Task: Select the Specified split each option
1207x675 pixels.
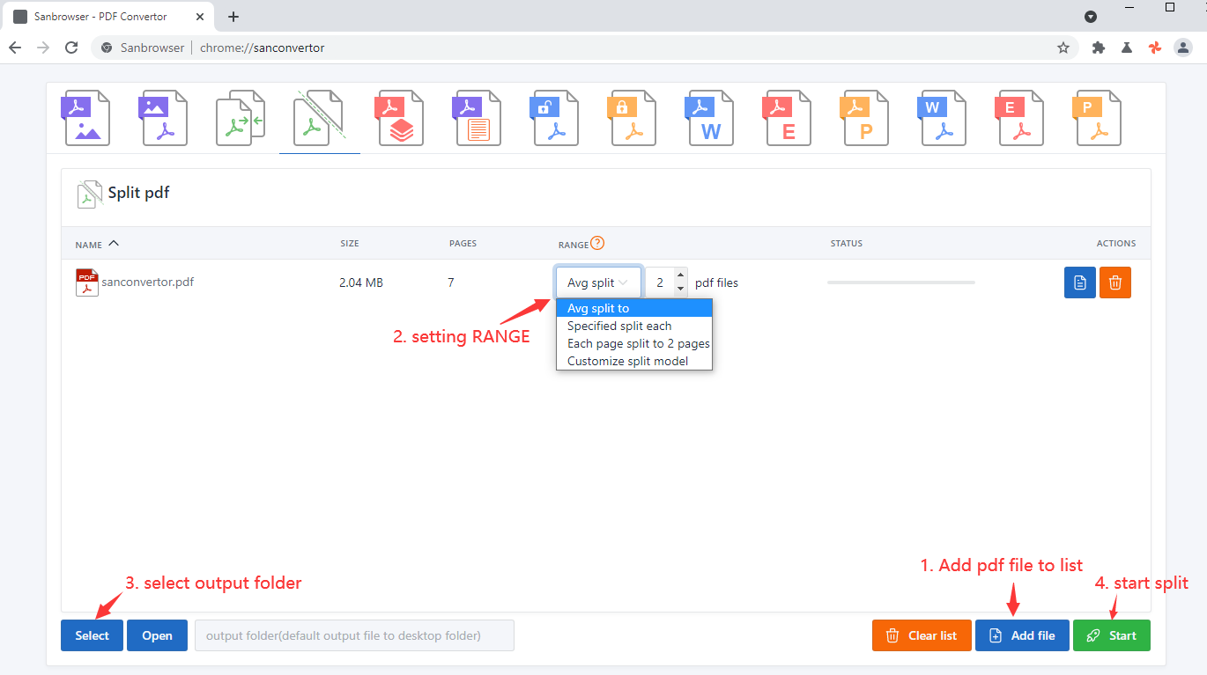Action: [x=619, y=326]
